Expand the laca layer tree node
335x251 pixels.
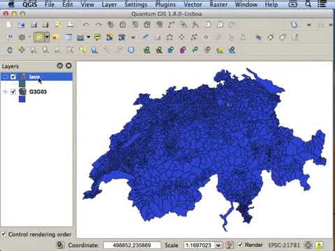(5, 77)
